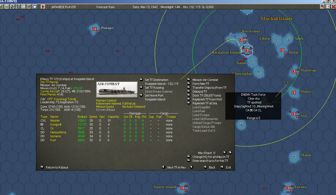Click arrow icon beside Set Home Port
The height and width of the screenshot is (195, 336).
pos(142,95)
